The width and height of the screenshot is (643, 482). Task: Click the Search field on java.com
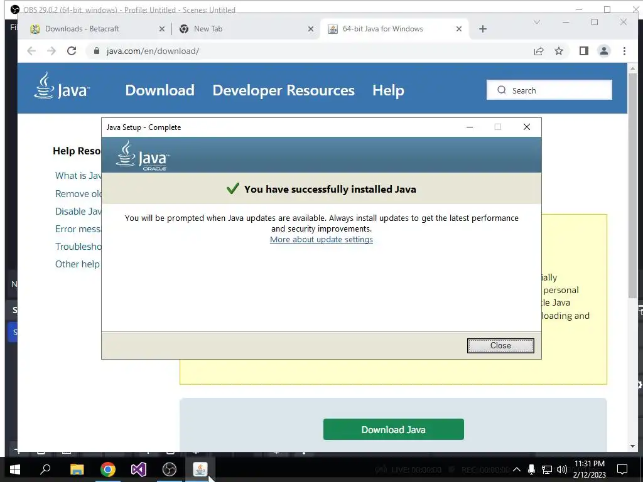tap(549, 90)
